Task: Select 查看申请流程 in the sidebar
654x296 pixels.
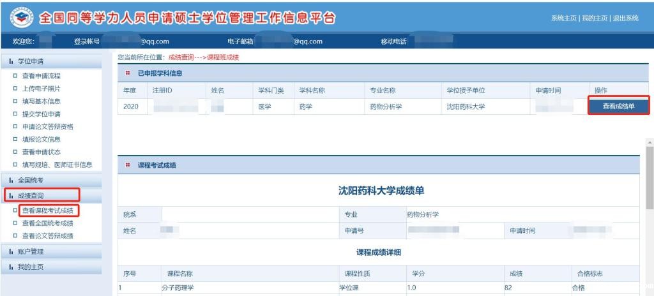Action: pyautogui.click(x=42, y=76)
